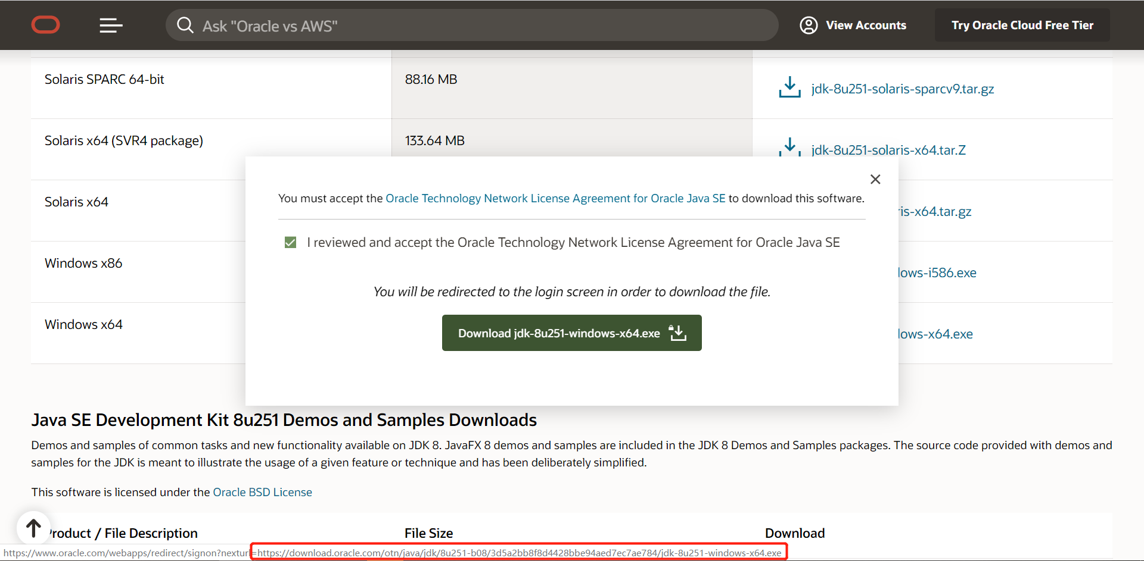Click the scroll-to-top arrow
The image size is (1144, 561).
33,527
